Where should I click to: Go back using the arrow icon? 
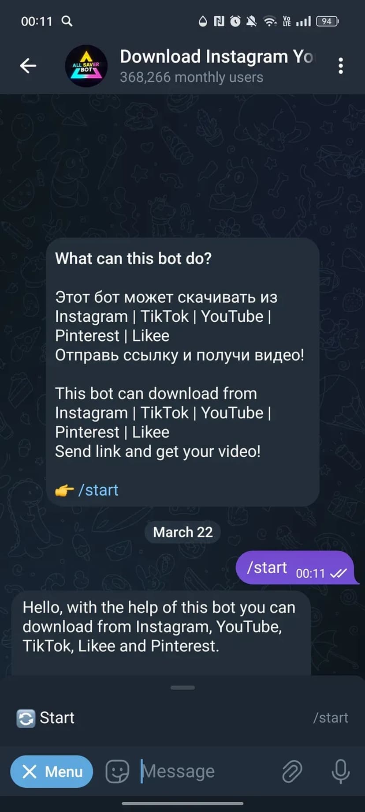[28, 66]
